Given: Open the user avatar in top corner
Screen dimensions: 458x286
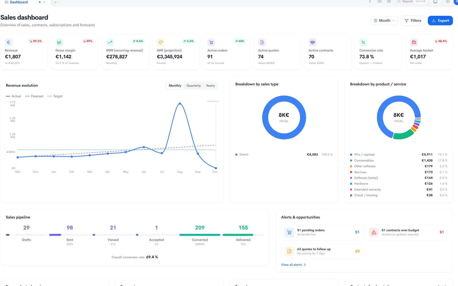Looking at the screenshot, I should tap(456, 2).
